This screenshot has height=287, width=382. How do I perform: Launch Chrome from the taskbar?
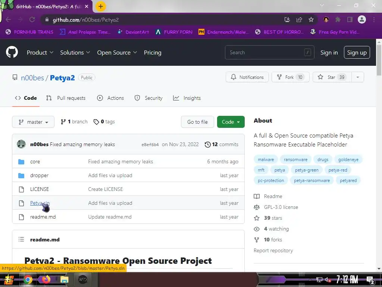pyautogui.click(x=28, y=280)
